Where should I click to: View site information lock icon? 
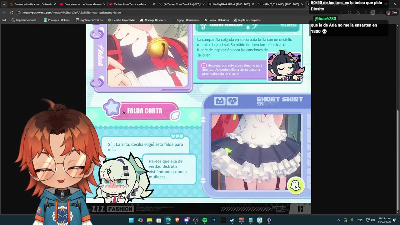[19, 12]
